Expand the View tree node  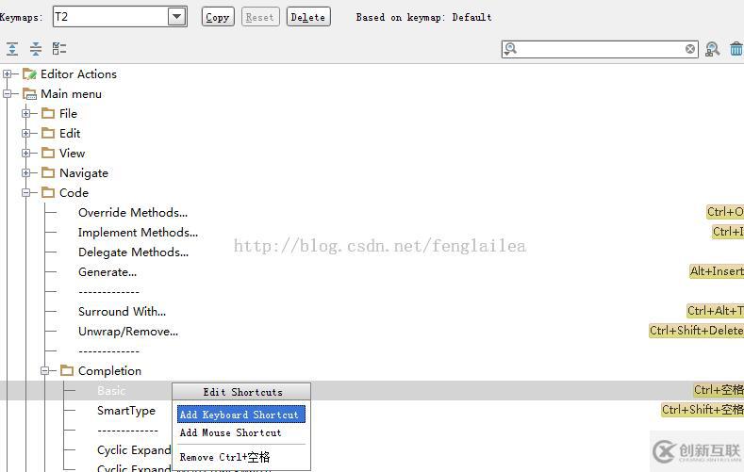(26, 153)
